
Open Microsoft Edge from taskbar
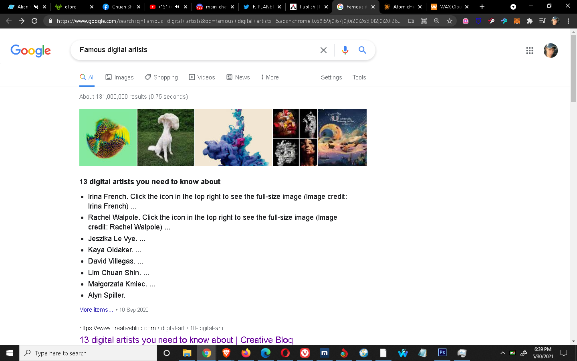coord(265,353)
